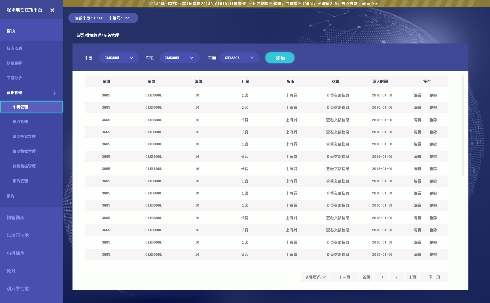Open 温度数据管理 in the sidebar
Image resolution: width=490 pixels, height=303 pixels.
tap(24, 136)
